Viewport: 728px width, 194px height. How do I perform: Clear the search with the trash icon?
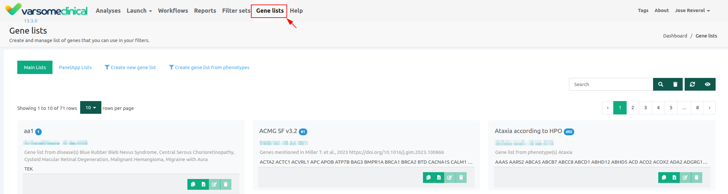675,84
